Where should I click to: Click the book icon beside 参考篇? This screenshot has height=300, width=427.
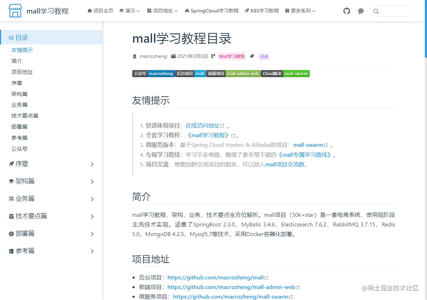coord(11,251)
